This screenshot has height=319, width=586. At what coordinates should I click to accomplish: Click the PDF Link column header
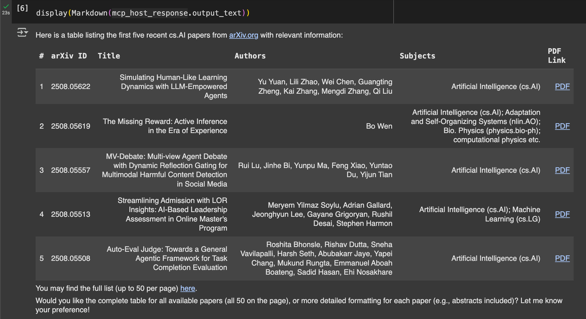556,56
